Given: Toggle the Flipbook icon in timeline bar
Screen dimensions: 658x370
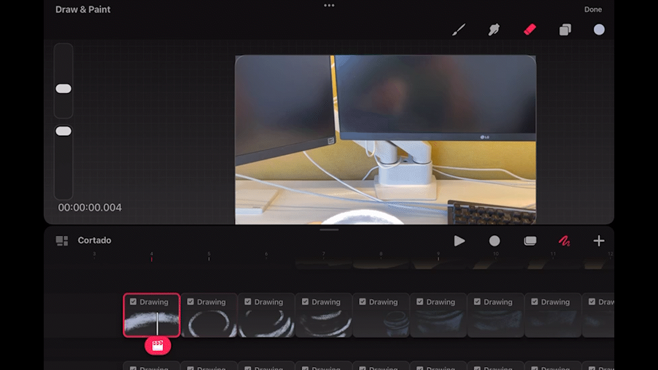Looking at the screenshot, I should [530, 240].
